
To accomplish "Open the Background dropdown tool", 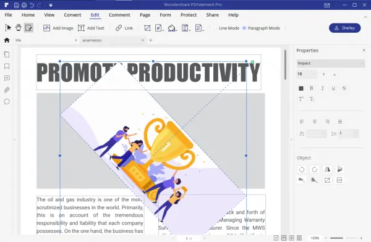I will 173,28.
